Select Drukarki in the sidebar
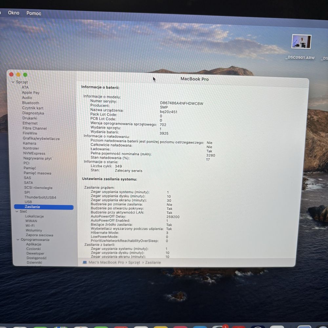328x328 pixels. [x=30, y=118]
